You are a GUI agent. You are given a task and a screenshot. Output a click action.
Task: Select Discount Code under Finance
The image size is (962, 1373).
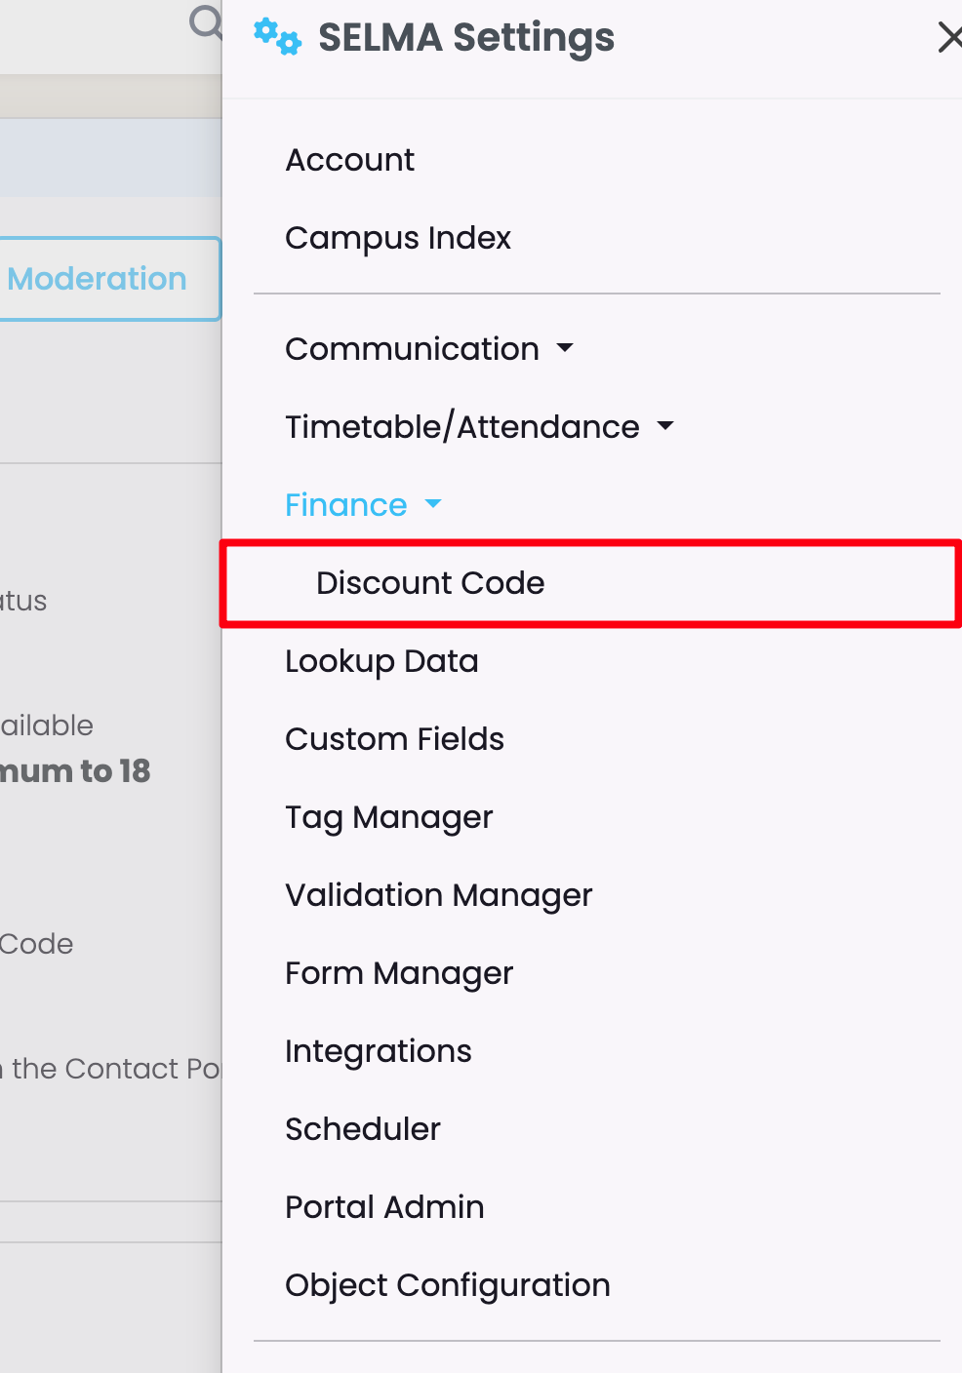[430, 583]
